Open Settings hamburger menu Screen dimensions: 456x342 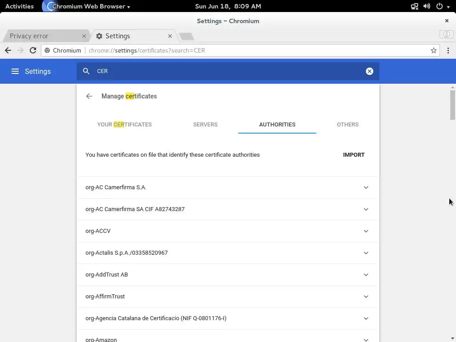tap(15, 71)
